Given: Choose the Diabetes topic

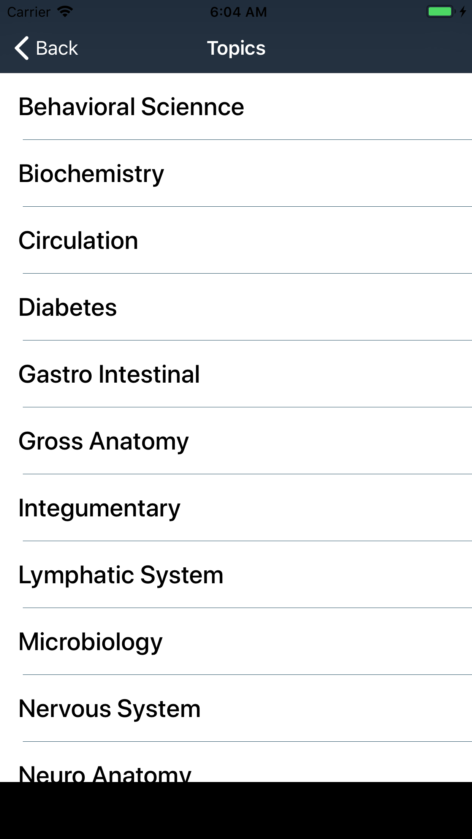Looking at the screenshot, I should (x=236, y=307).
